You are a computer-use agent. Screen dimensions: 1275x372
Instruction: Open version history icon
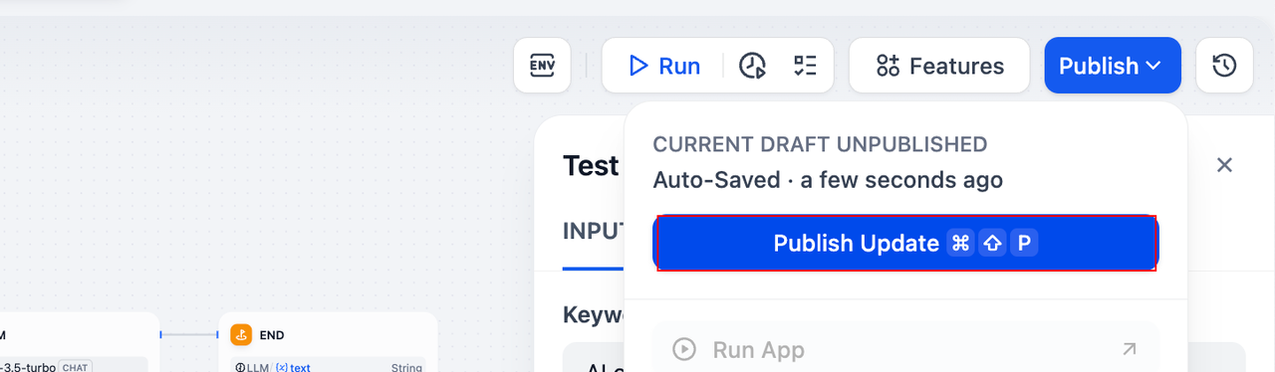pos(1224,66)
